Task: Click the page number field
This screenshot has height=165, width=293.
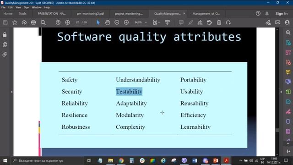Action: [x=77, y=22]
